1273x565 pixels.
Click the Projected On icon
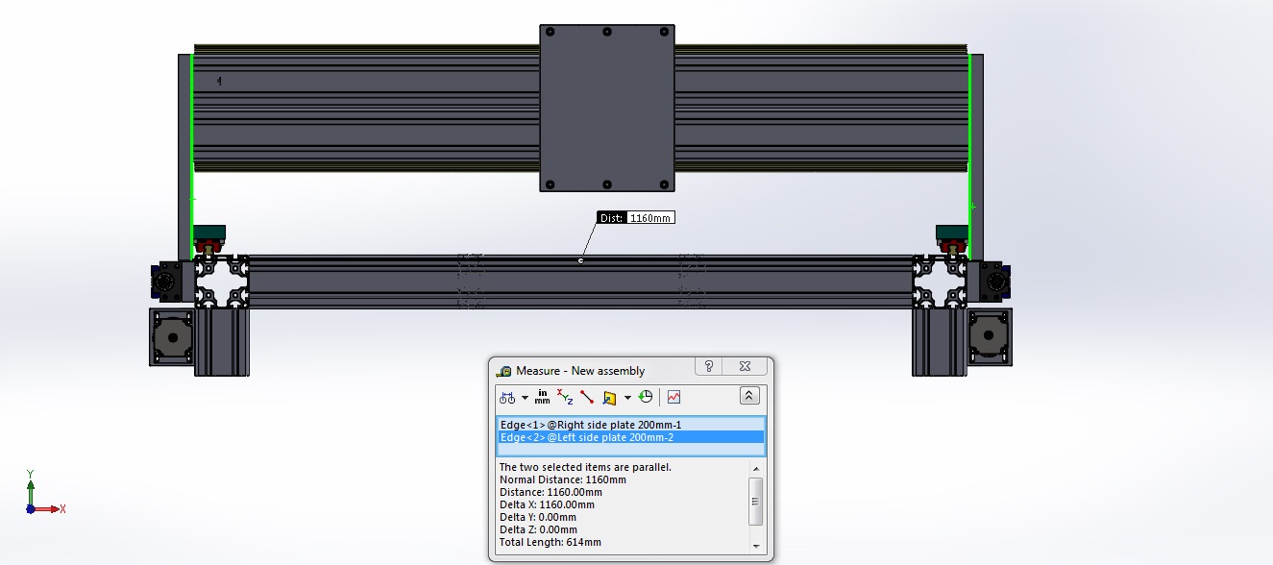(609, 397)
